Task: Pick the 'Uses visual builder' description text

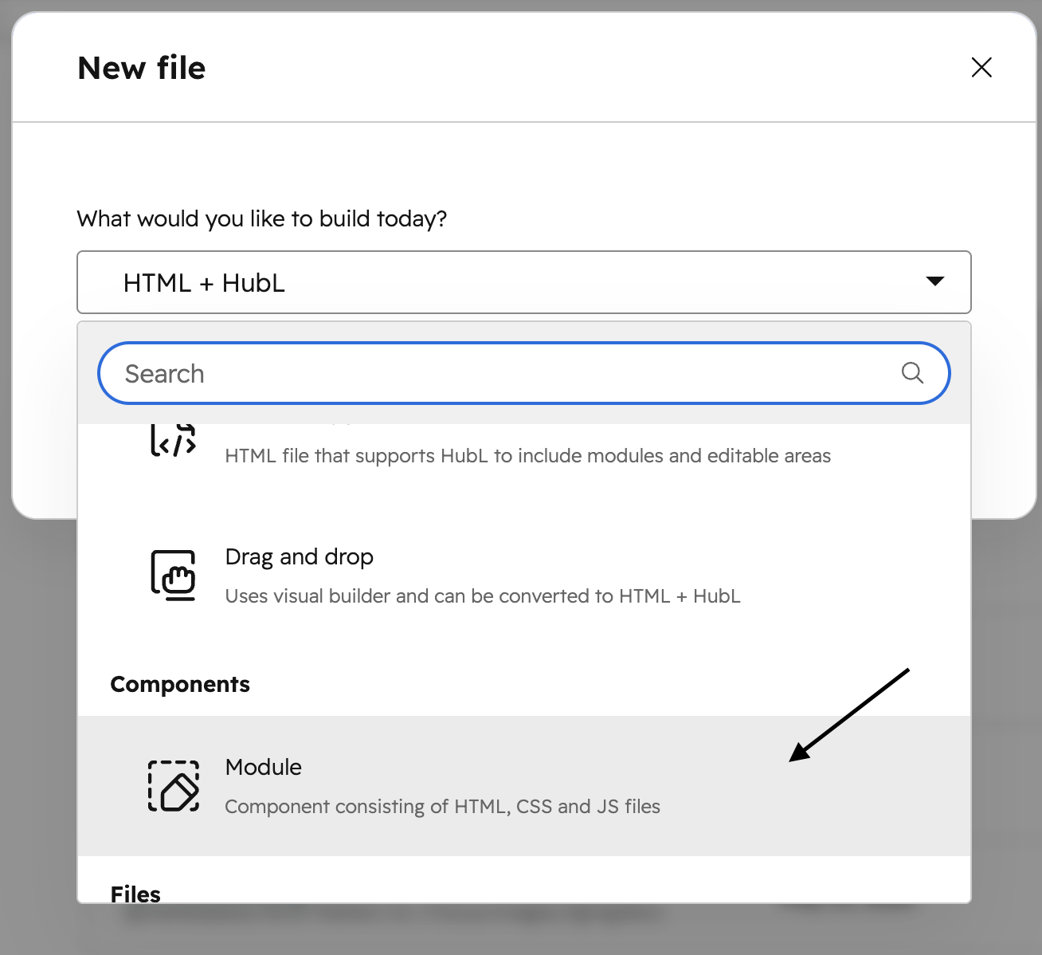Action: tap(483, 596)
